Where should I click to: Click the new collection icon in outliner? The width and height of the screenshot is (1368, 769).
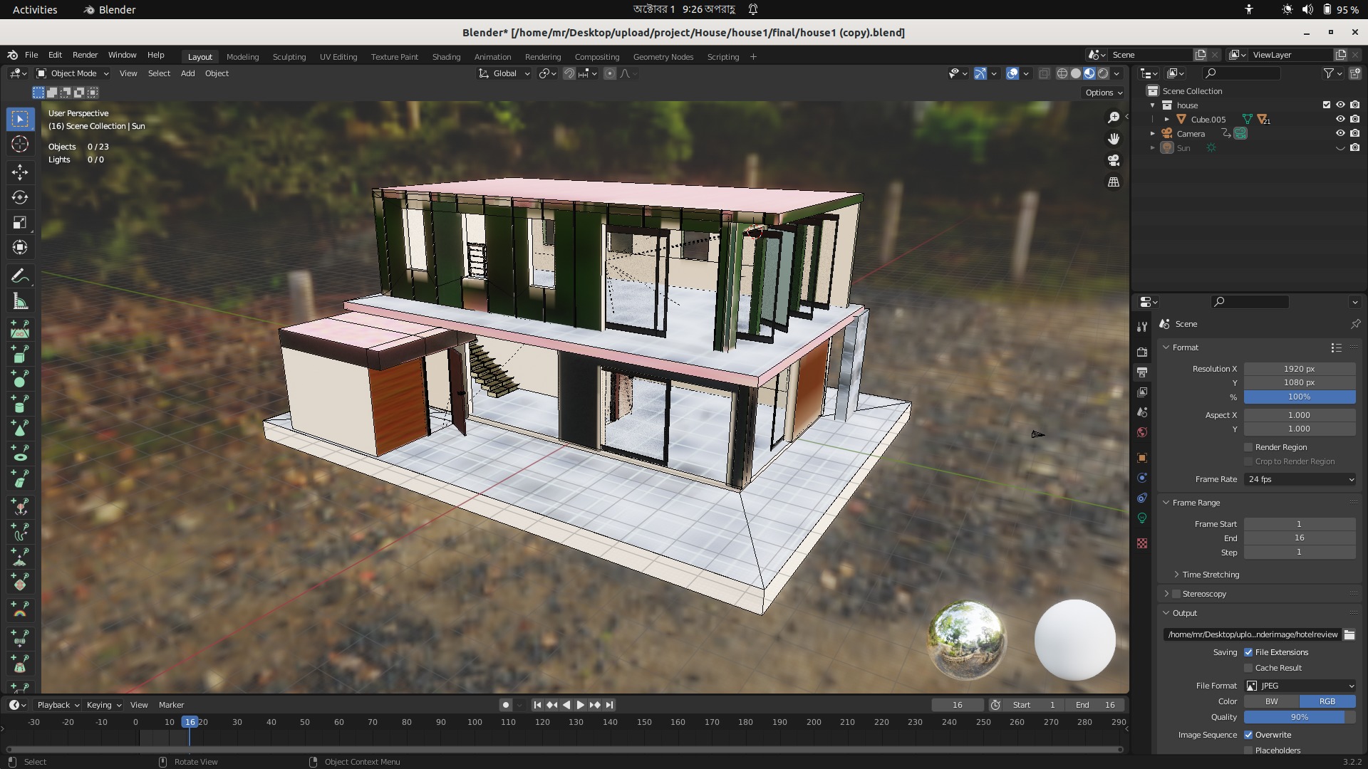click(1355, 73)
